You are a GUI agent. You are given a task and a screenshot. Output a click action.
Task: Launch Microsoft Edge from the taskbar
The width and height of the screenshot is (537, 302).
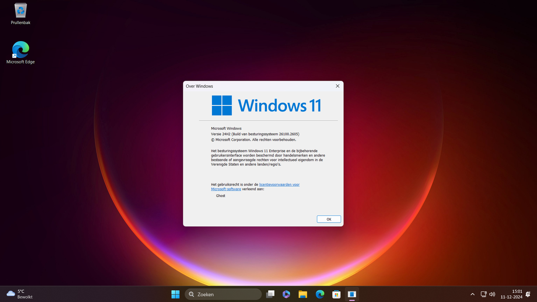[320, 294]
